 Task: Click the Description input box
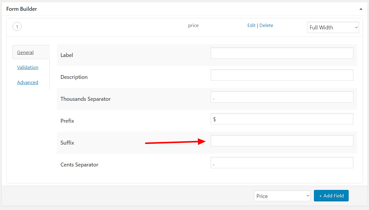coord(282,75)
